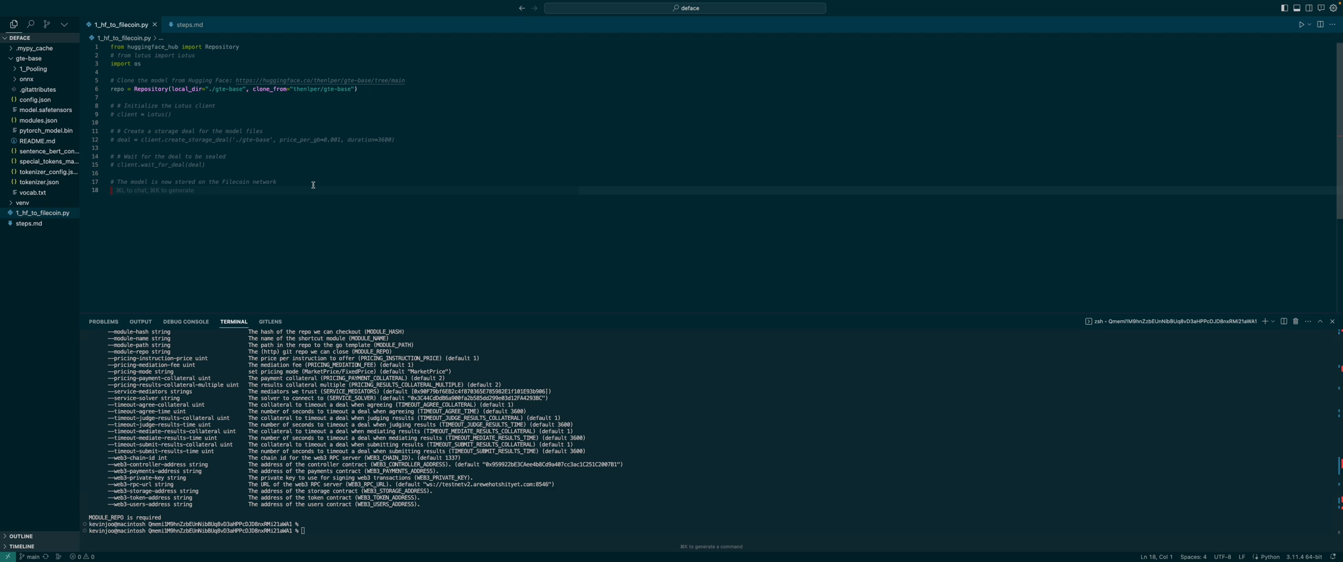The width and height of the screenshot is (1343, 562).
Task: Open errors and warnings count in status bar
Action: (x=82, y=557)
